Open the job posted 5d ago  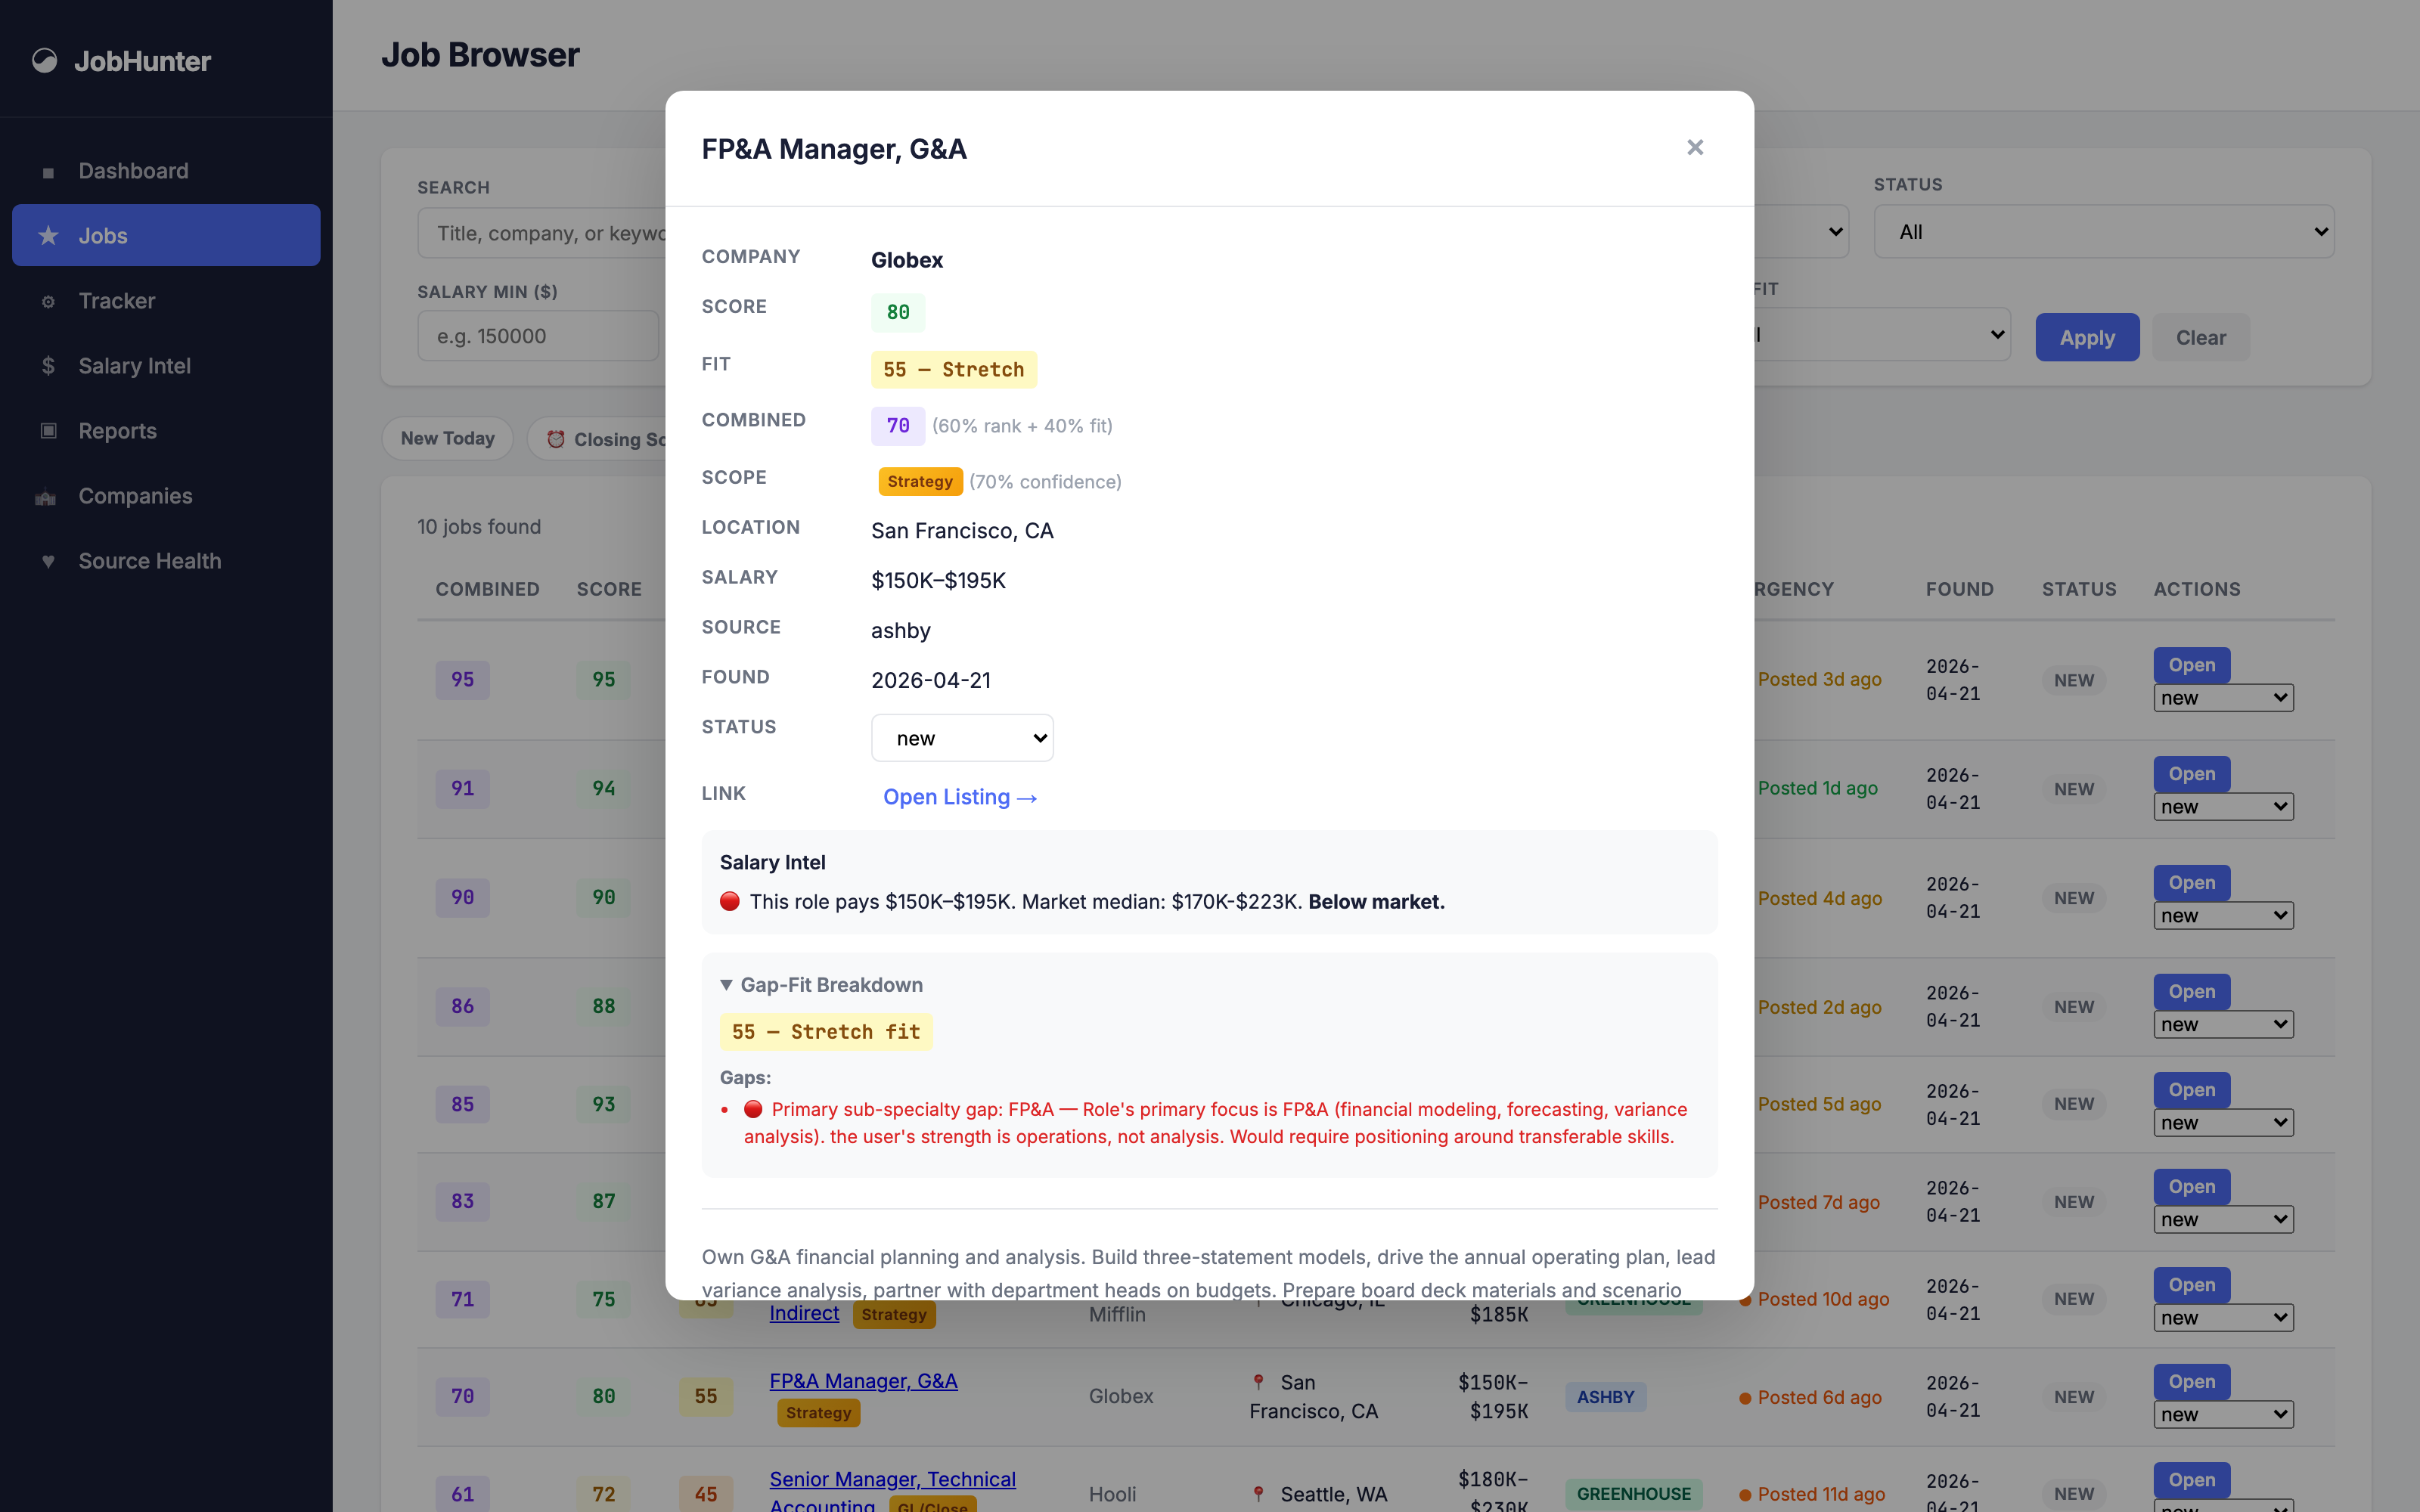point(2191,1090)
